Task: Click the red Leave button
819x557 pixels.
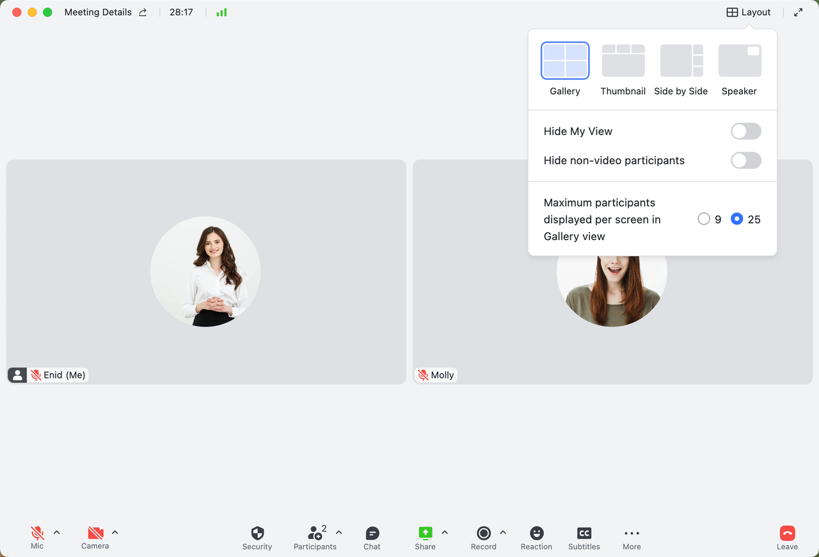Action: click(787, 533)
